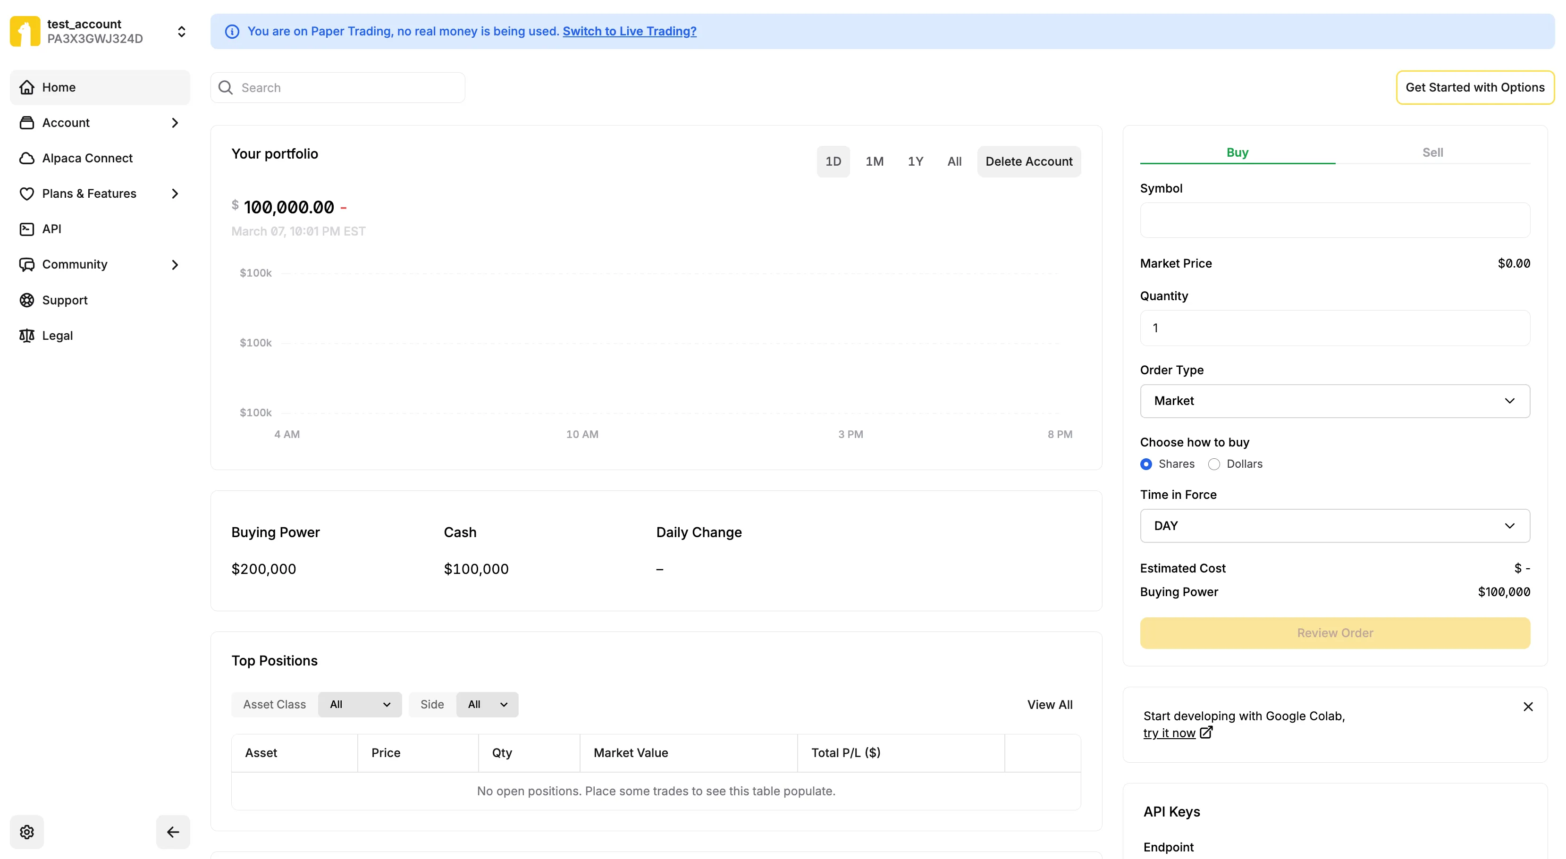Click the Review Order button
This screenshot has height=859, width=1566.
[1334, 633]
